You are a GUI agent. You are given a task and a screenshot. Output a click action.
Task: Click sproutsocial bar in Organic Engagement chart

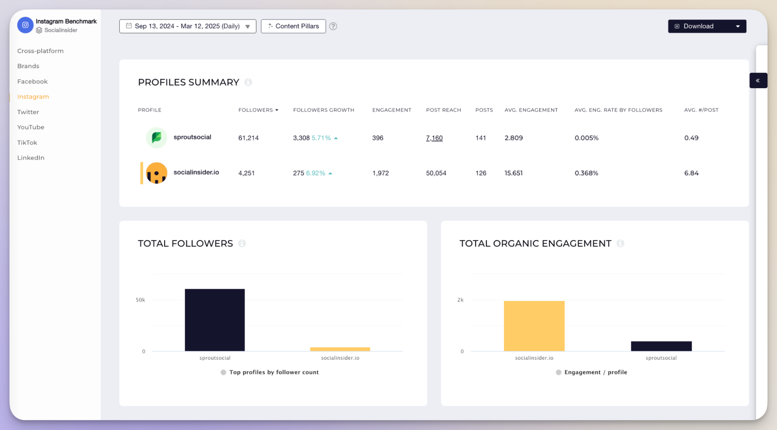point(661,346)
